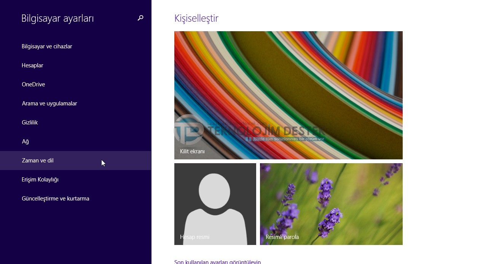Click the Bilgisayar ayarları heading
Screen dimensions: 499x264
point(57,18)
